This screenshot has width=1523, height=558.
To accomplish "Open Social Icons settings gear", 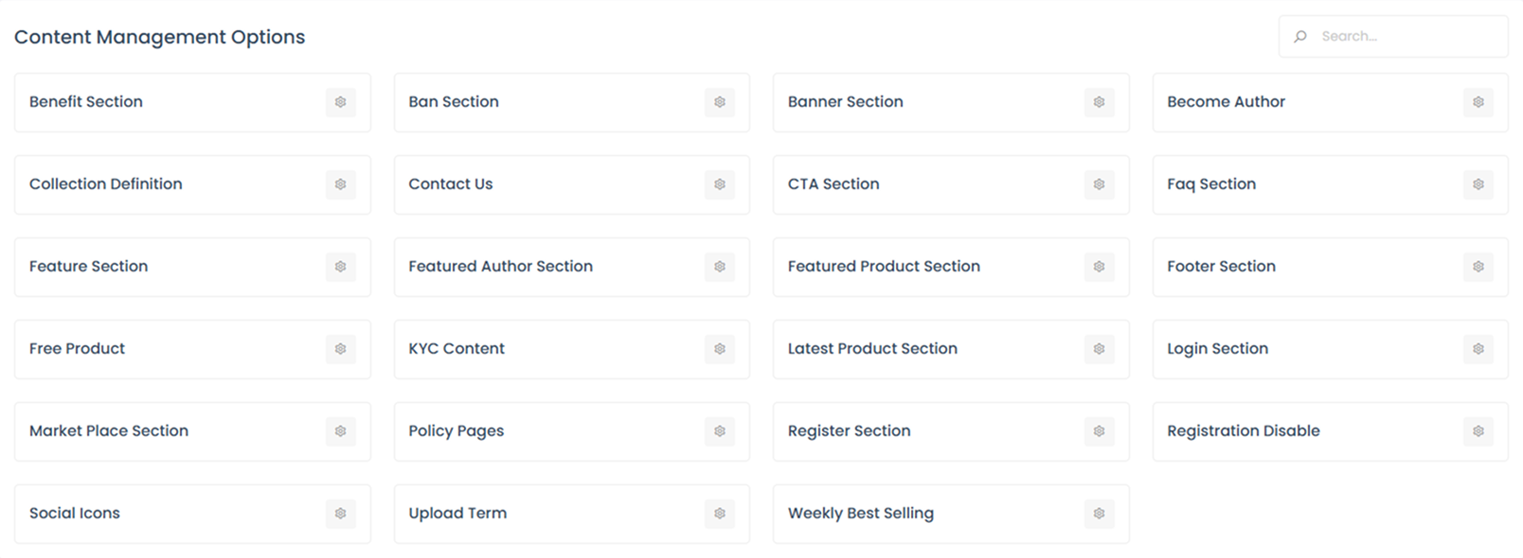I will click(x=341, y=514).
